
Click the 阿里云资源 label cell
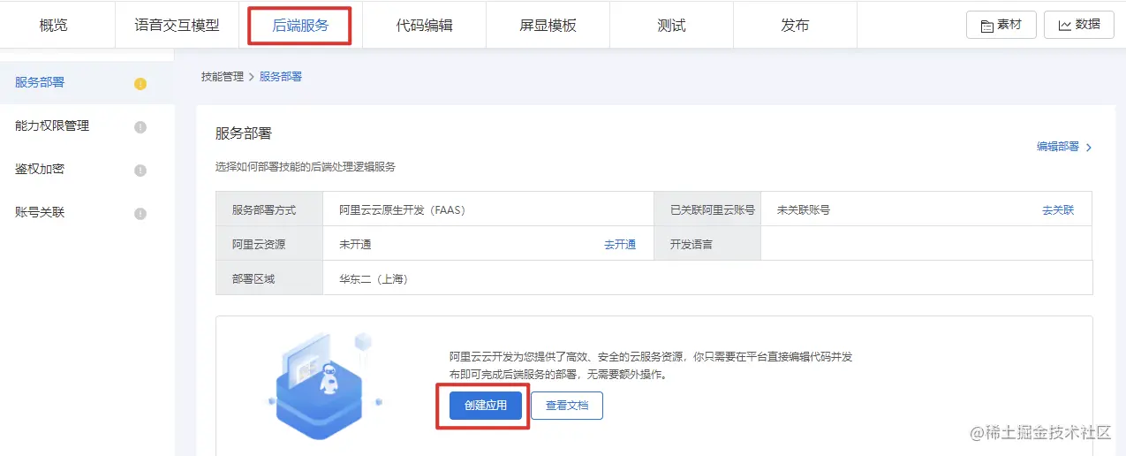[x=269, y=245]
